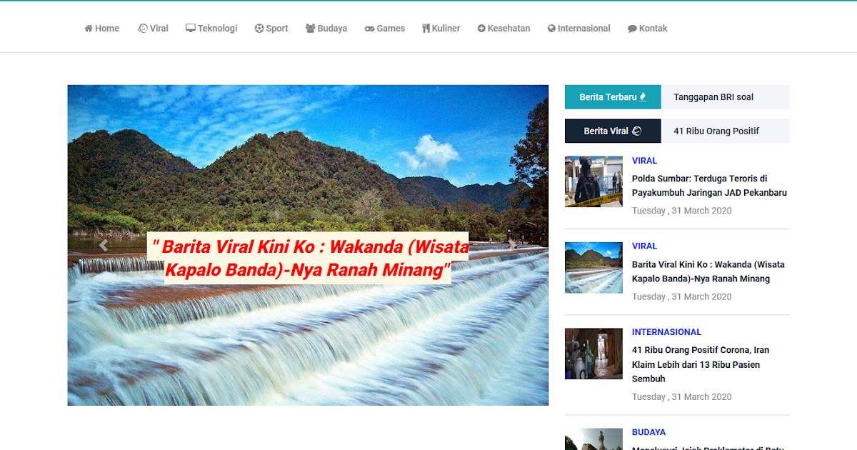Viewport: 857px width, 450px height.
Task: Open the Polda Sumbar terduga teroris article
Action: coord(709,184)
